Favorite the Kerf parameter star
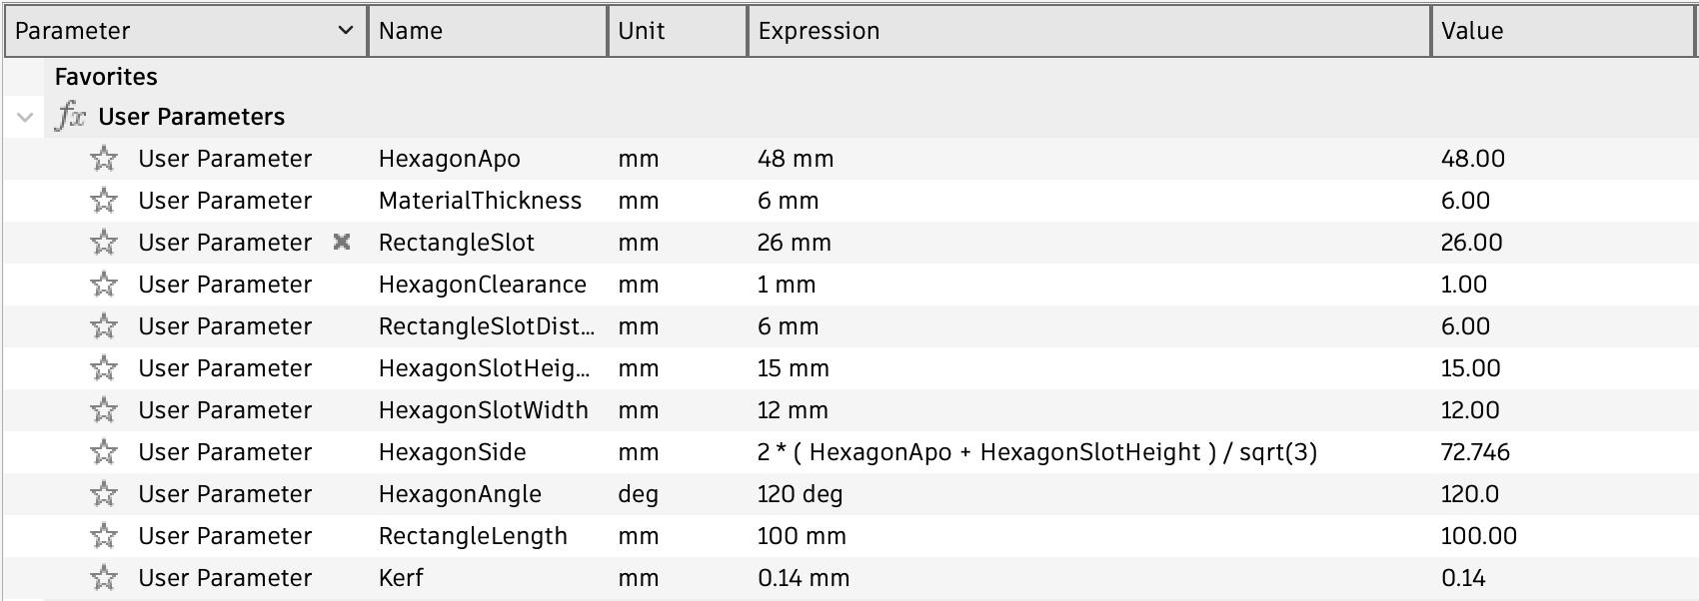Viewport: 1699px width, 601px height. coord(104,578)
